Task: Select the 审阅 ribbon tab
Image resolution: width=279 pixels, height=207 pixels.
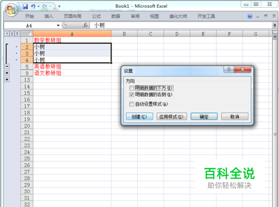Action: 135,16
